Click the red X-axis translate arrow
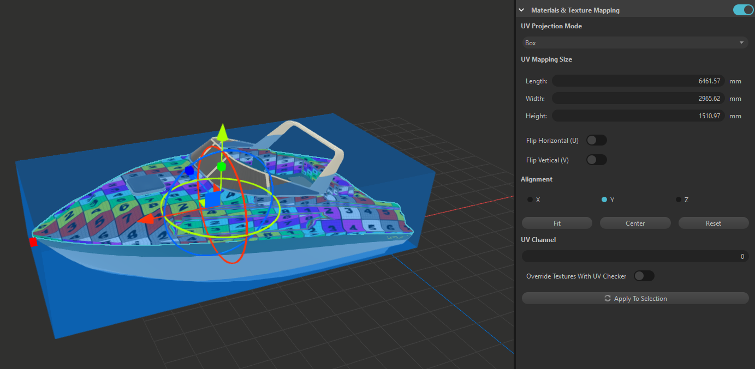The height and width of the screenshot is (369, 755). (146, 219)
